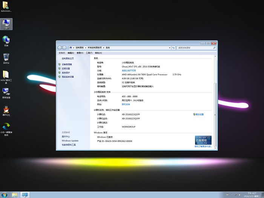This screenshot has height=198, width=264.
Task: Select the Network (网络) desktop icon
Action: pyautogui.click(x=6, y=40)
